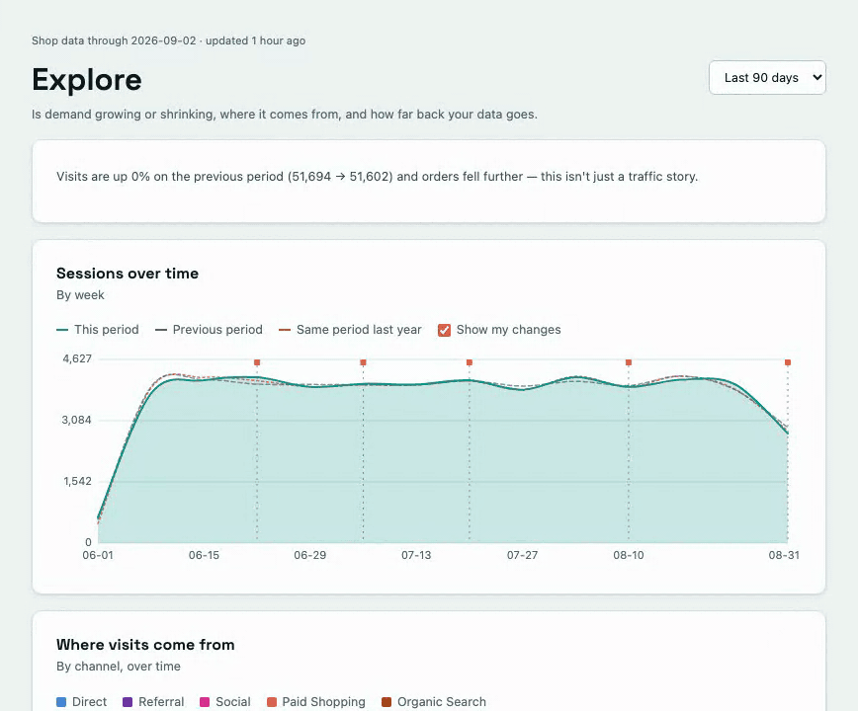Click the Organic Search channel swatch
The image size is (858, 711).
386,702
